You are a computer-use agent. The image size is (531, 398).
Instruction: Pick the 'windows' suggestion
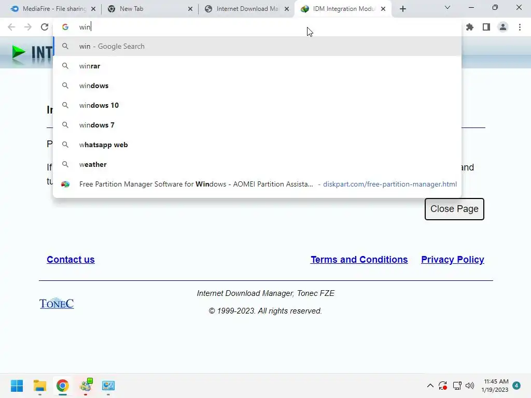(x=257, y=86)
